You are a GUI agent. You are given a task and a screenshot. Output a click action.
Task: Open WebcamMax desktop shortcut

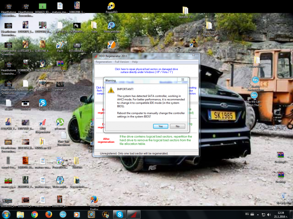click(x=112, y=27)
